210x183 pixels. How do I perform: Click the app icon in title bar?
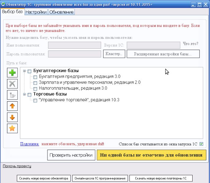coord(3,4)
